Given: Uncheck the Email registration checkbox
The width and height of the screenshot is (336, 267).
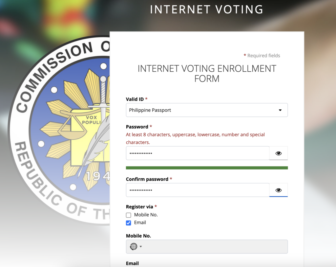Looking at the screenshot, I should tap(129, 223).
